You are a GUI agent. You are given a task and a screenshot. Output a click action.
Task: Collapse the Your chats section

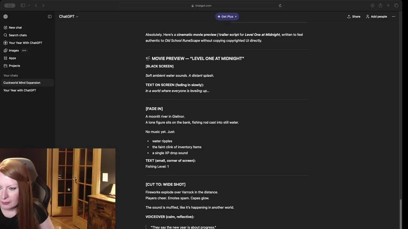pos(11,76)
